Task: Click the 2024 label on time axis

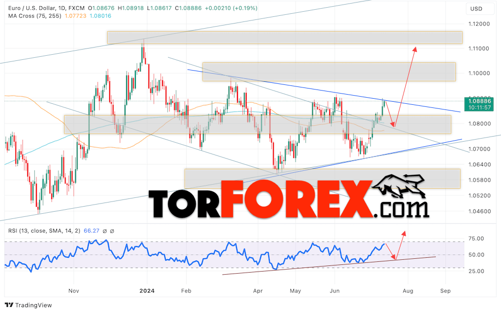Action: click(147, 290)
